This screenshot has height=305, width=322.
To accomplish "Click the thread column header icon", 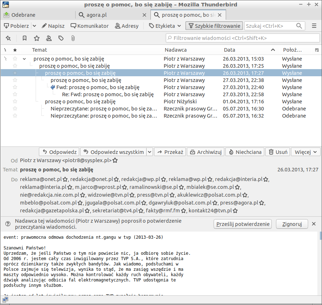I will tap(5, 50).
